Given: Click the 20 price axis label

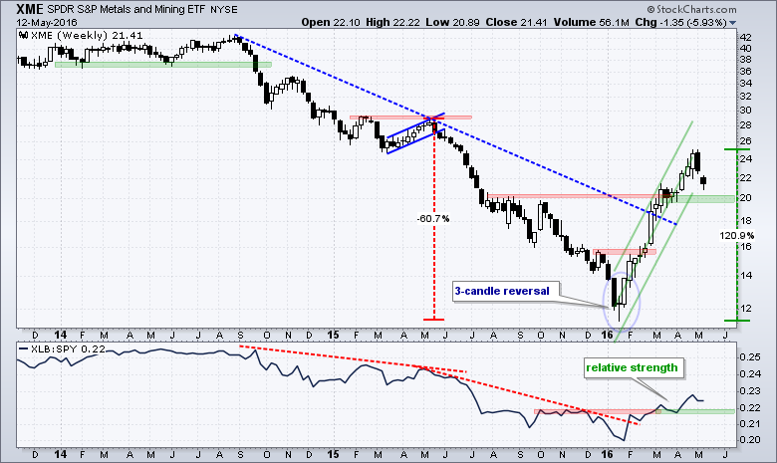Looking at the screenshot, I should tap(745, 197).
